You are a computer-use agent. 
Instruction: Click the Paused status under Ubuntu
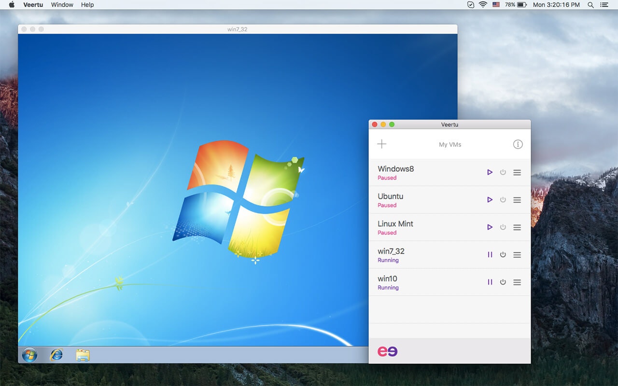[387, 206]
